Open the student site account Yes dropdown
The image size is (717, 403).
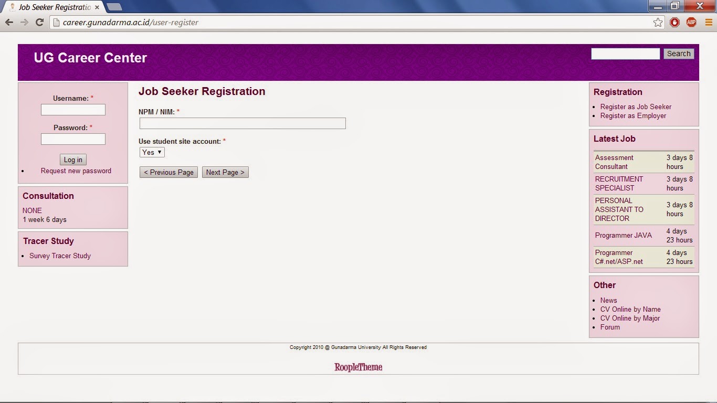tap(152, 152)
